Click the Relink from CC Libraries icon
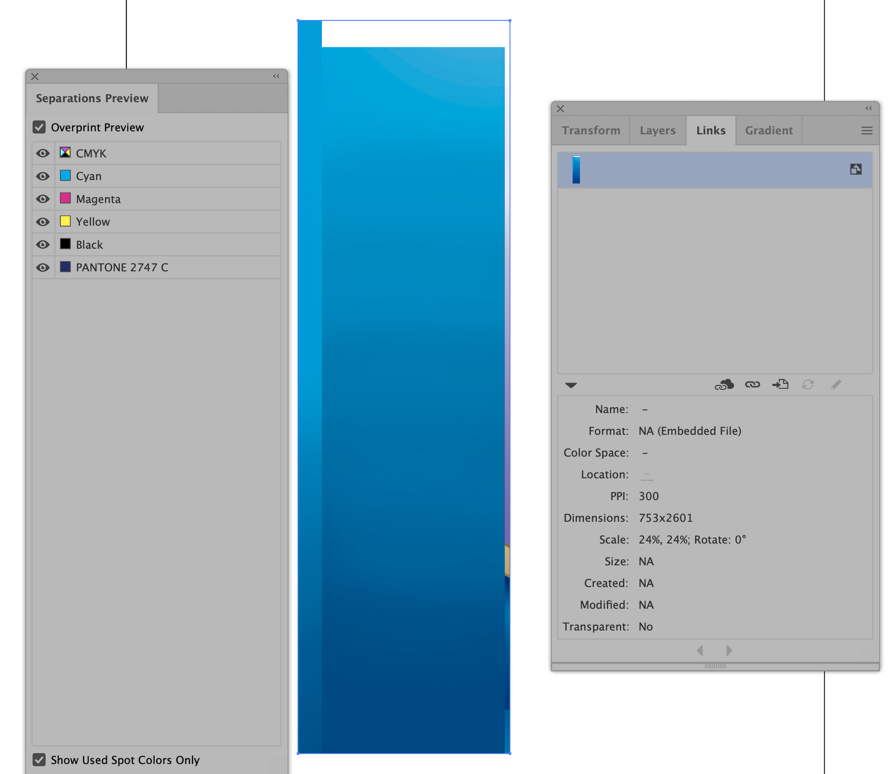This screenshot has width=894, height=774. click(724, 385)
